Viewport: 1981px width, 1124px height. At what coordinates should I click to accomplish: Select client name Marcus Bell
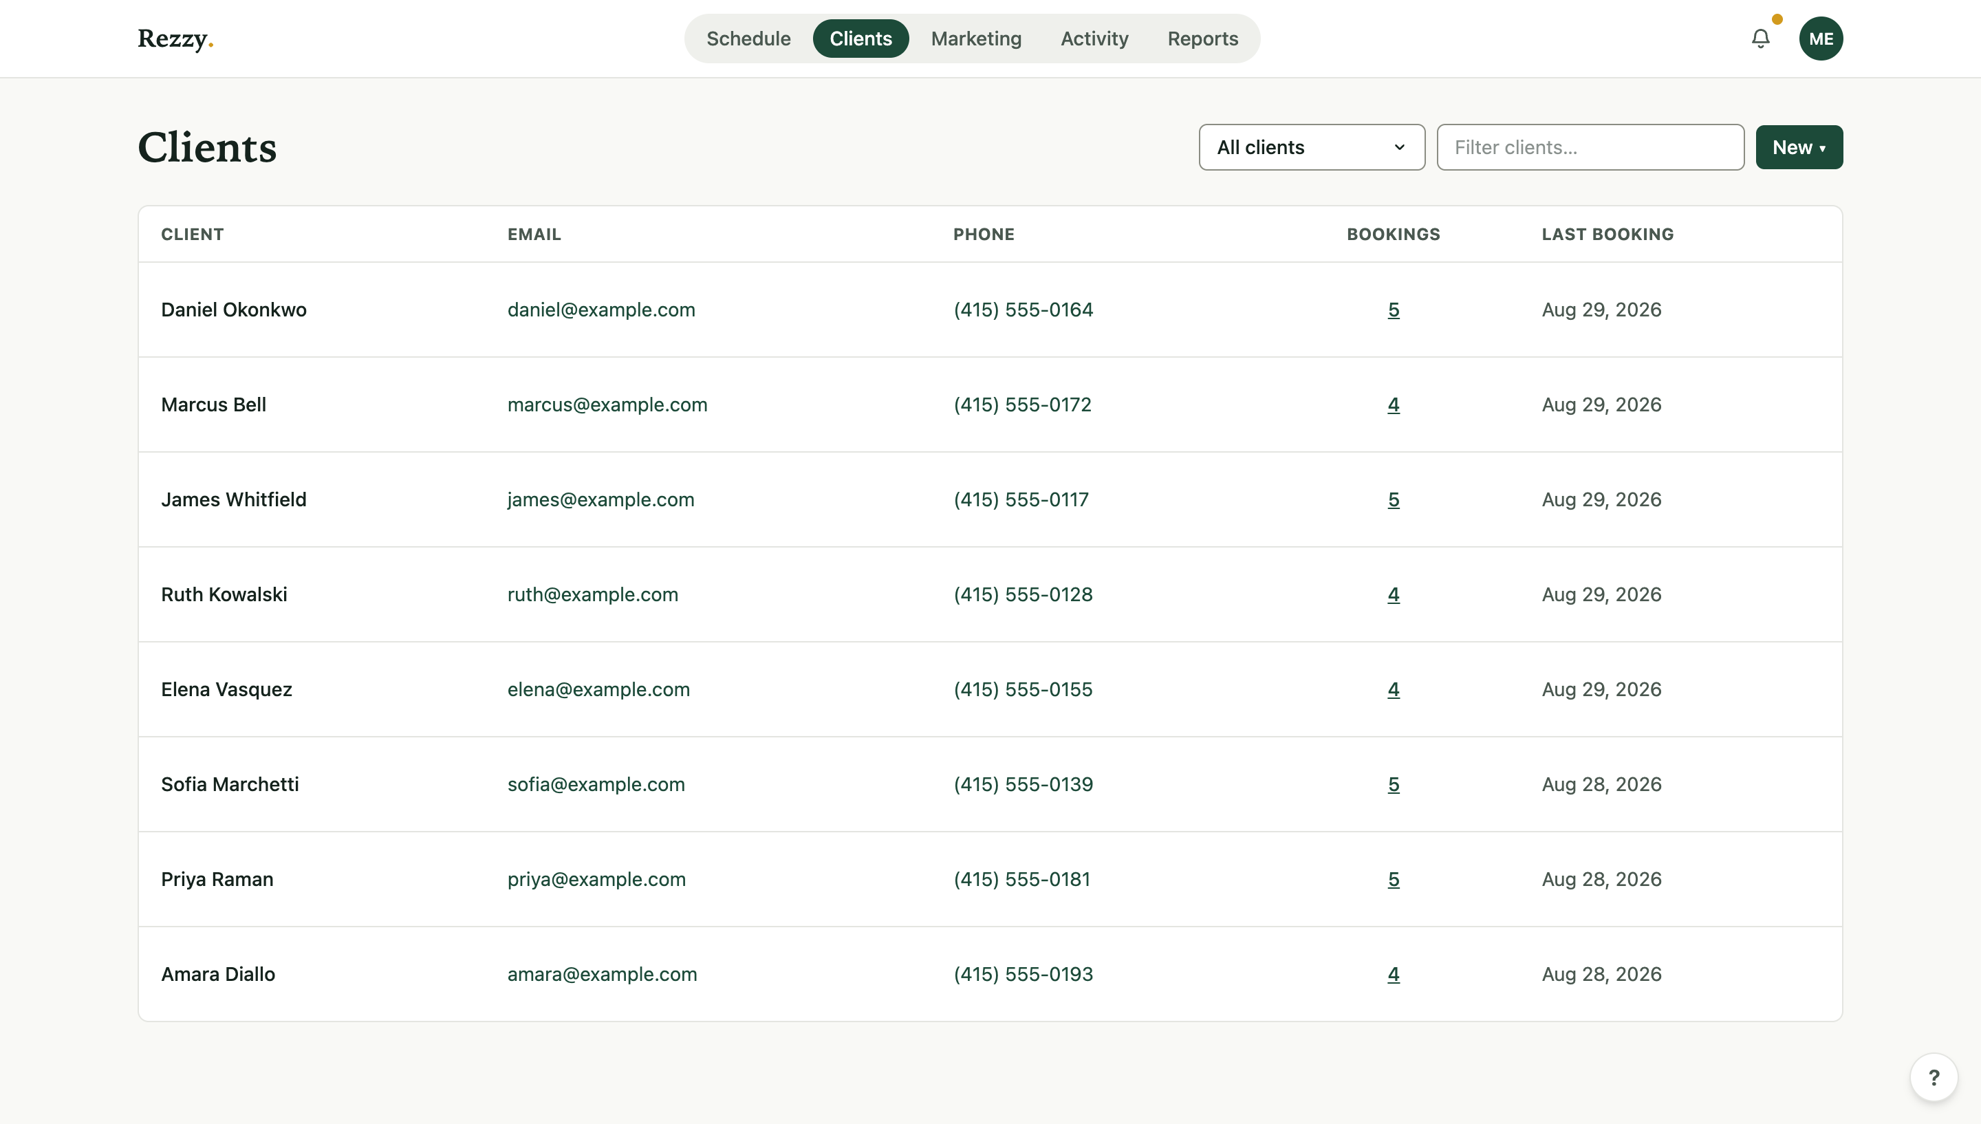click(213, 404)
